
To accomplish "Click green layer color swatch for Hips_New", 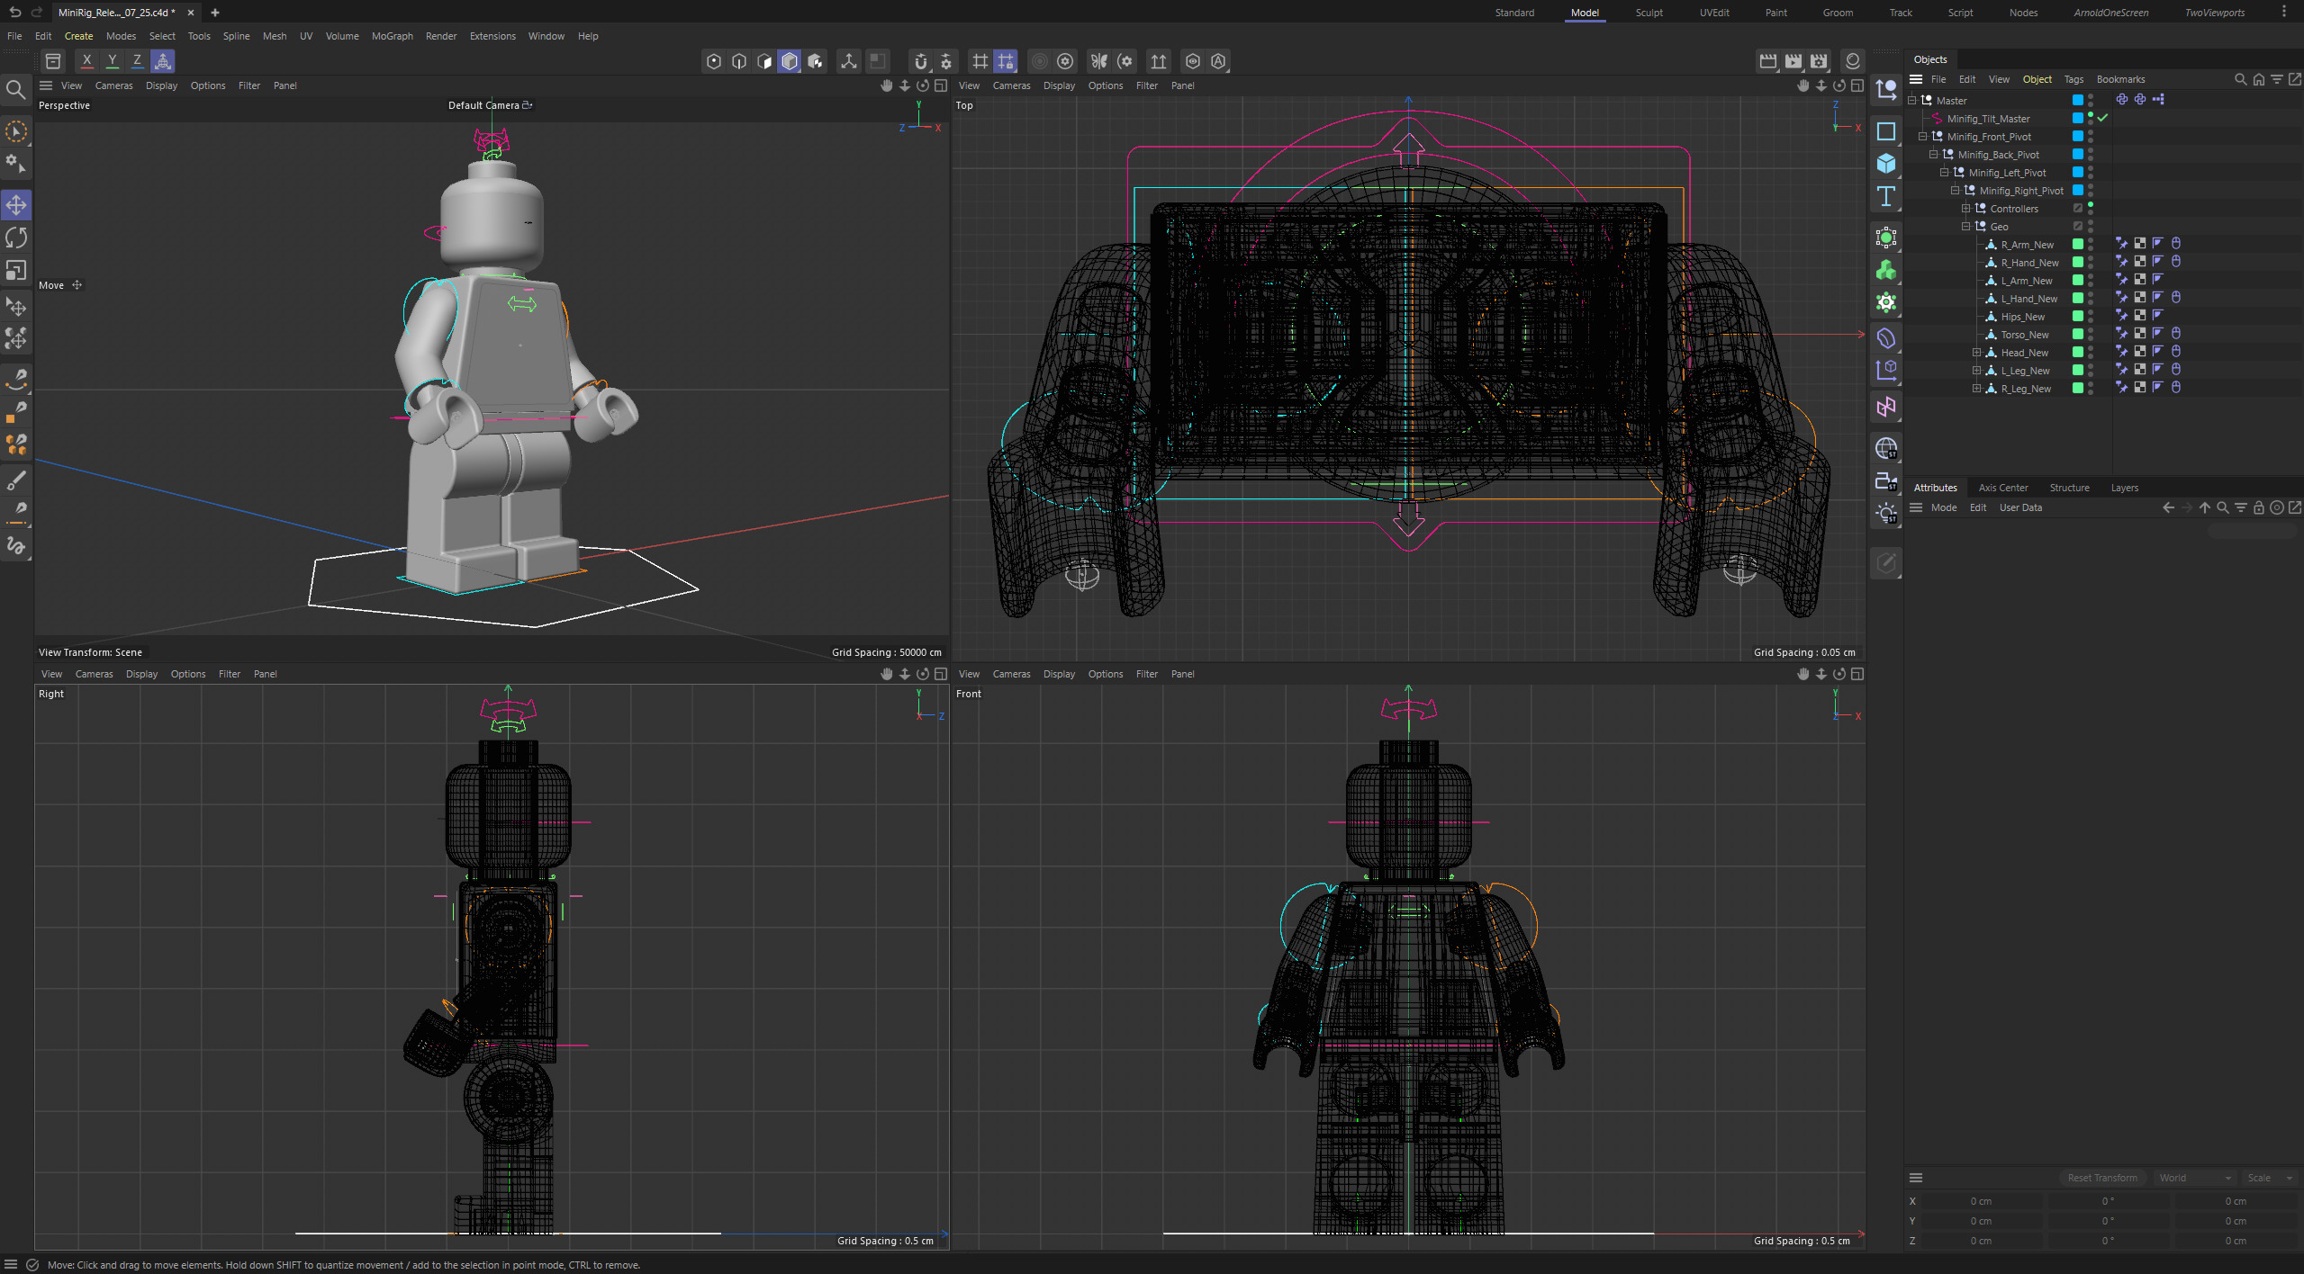I will 2078,316.
